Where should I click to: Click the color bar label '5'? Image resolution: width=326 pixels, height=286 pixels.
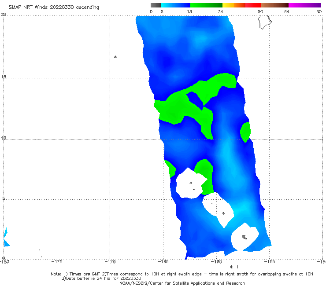click(x=162, y=12)
